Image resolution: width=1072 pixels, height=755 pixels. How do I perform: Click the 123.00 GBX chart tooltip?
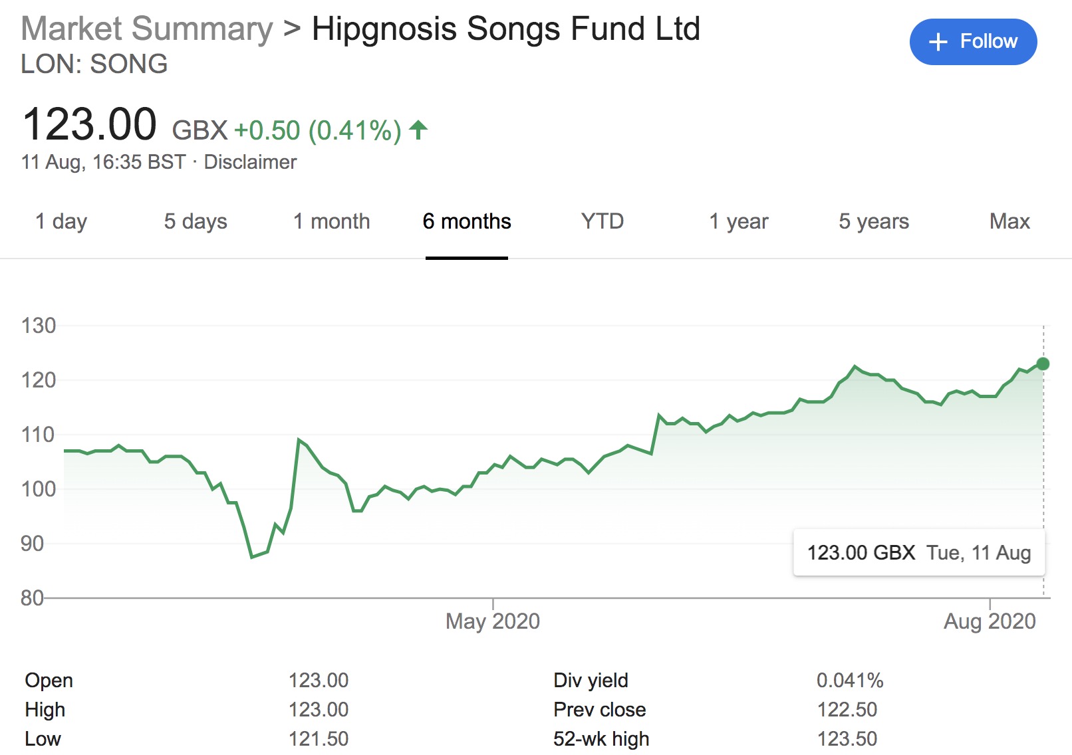click(x=918, y=553)
